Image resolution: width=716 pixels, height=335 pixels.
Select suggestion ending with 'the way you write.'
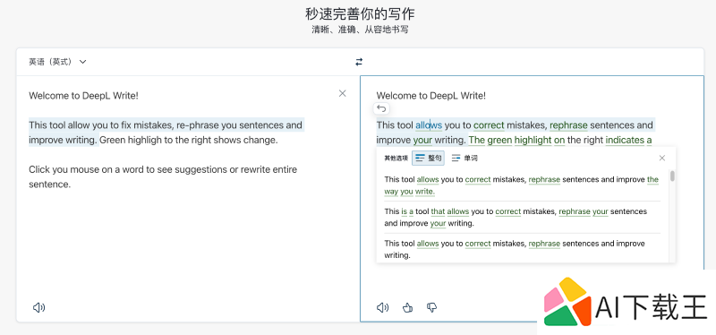522,185
